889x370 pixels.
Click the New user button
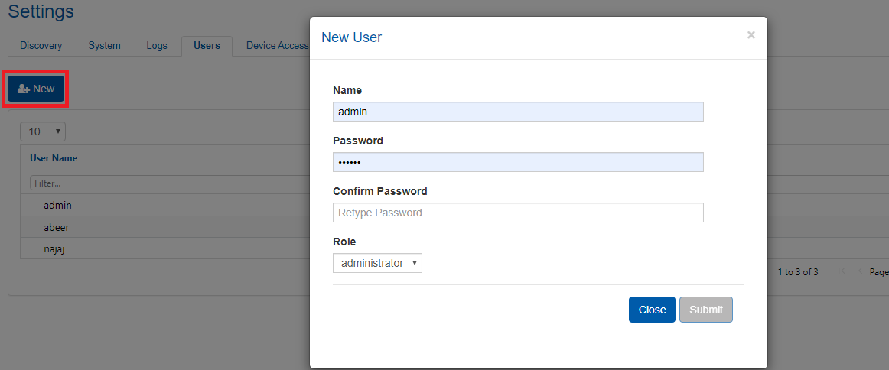click(36, 89)
